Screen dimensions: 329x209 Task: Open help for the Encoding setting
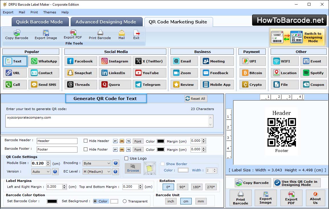pos(115,163)
